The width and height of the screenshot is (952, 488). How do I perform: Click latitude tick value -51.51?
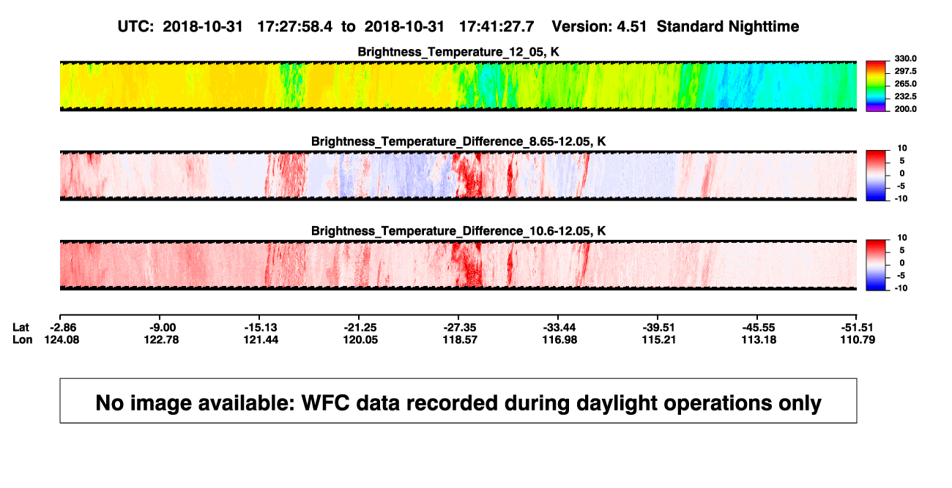(x=857, y=328)
